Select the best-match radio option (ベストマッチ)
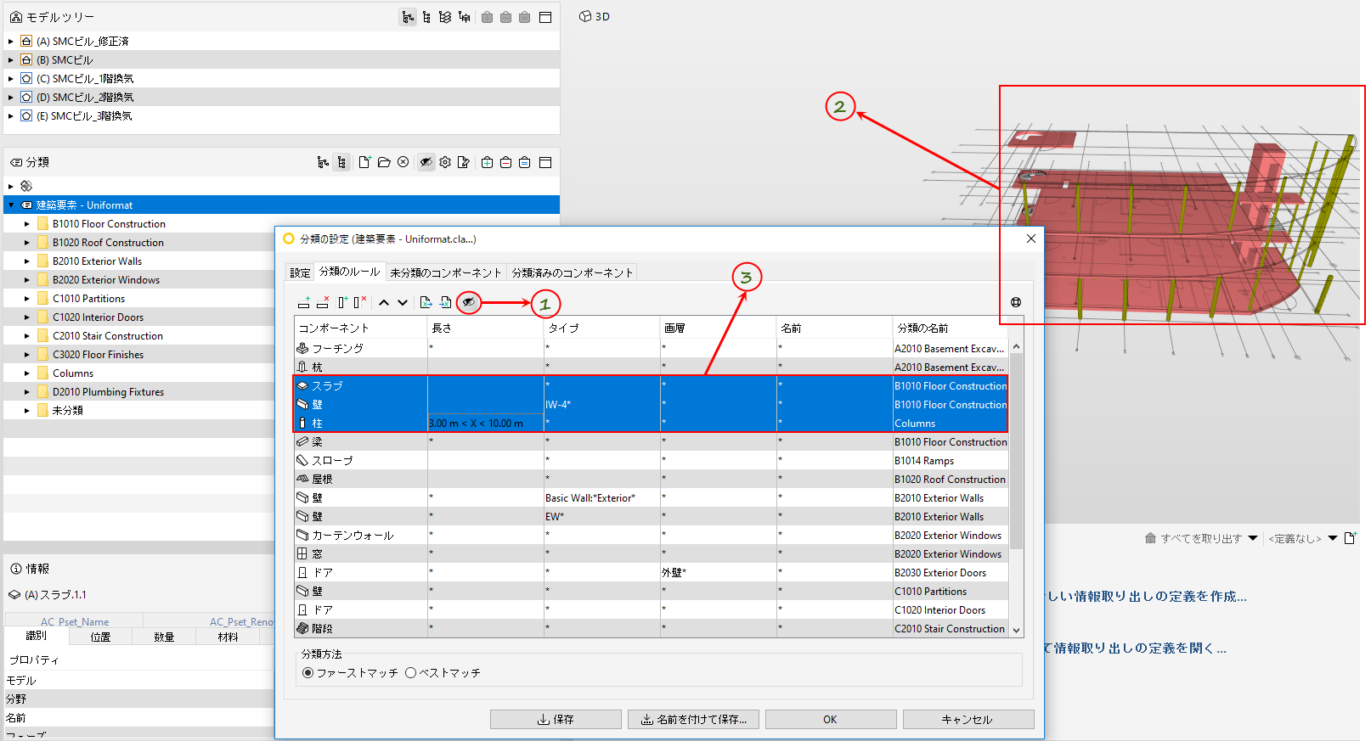The image size is (1371, 741). [410, 672]
